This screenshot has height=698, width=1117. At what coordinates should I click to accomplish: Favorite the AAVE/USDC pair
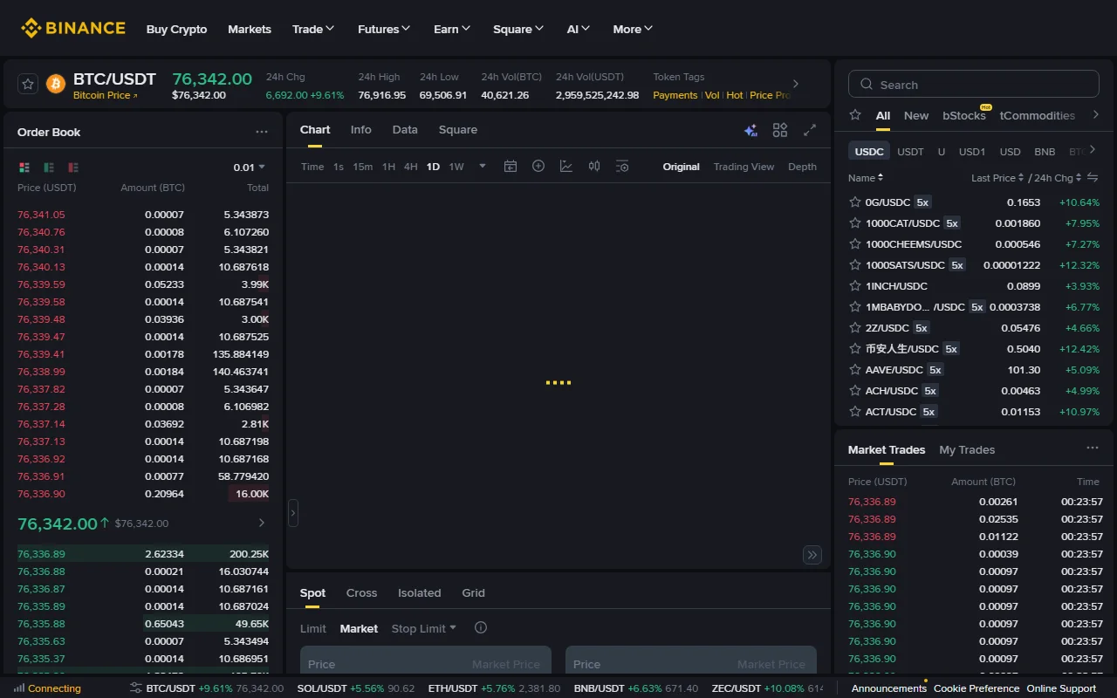pos(855,370)
